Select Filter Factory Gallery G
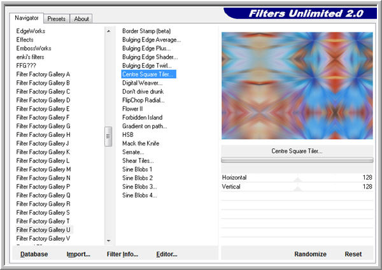The height and width of the screenshot is (270, 382). [x=43, y=126]
